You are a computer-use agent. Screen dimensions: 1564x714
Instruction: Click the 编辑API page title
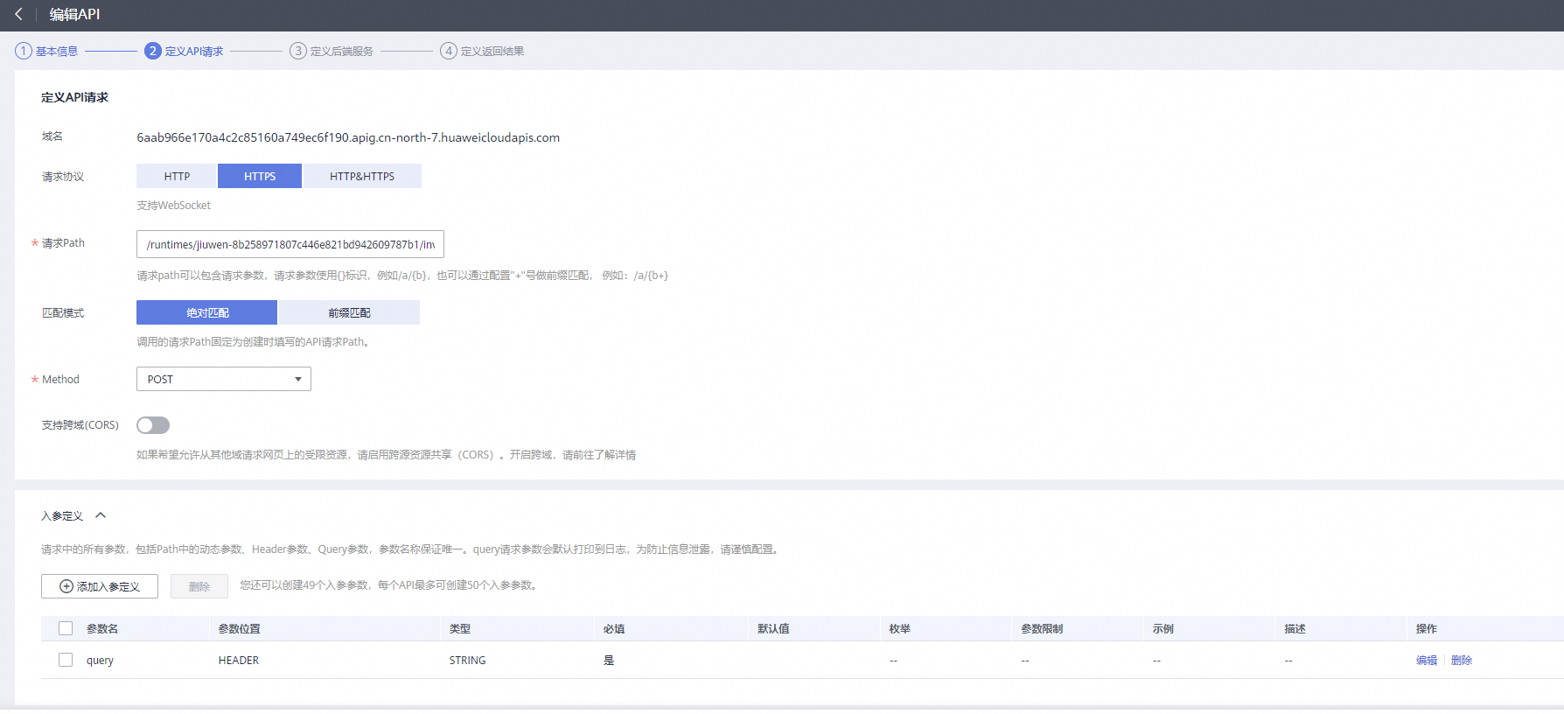pyautogui.click(x=74, y=14)
